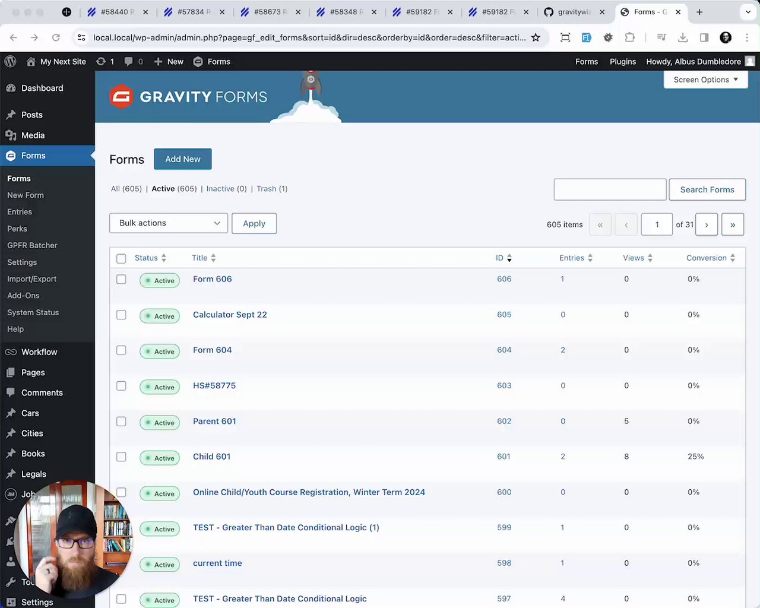Check the Form 604 row checkbox
This screenshot has width=760, height=608.
click(x=121, y=350)
